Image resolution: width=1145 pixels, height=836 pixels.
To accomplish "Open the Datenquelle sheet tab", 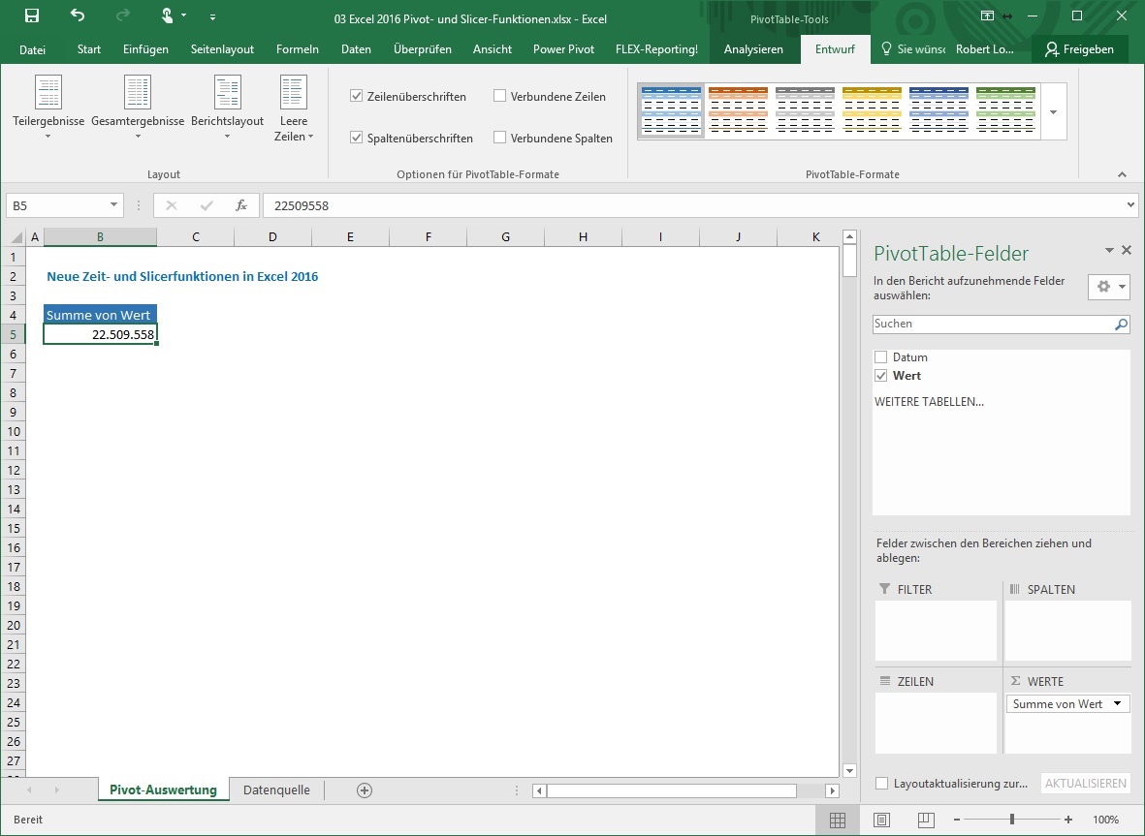I will [x=276, y=790].
